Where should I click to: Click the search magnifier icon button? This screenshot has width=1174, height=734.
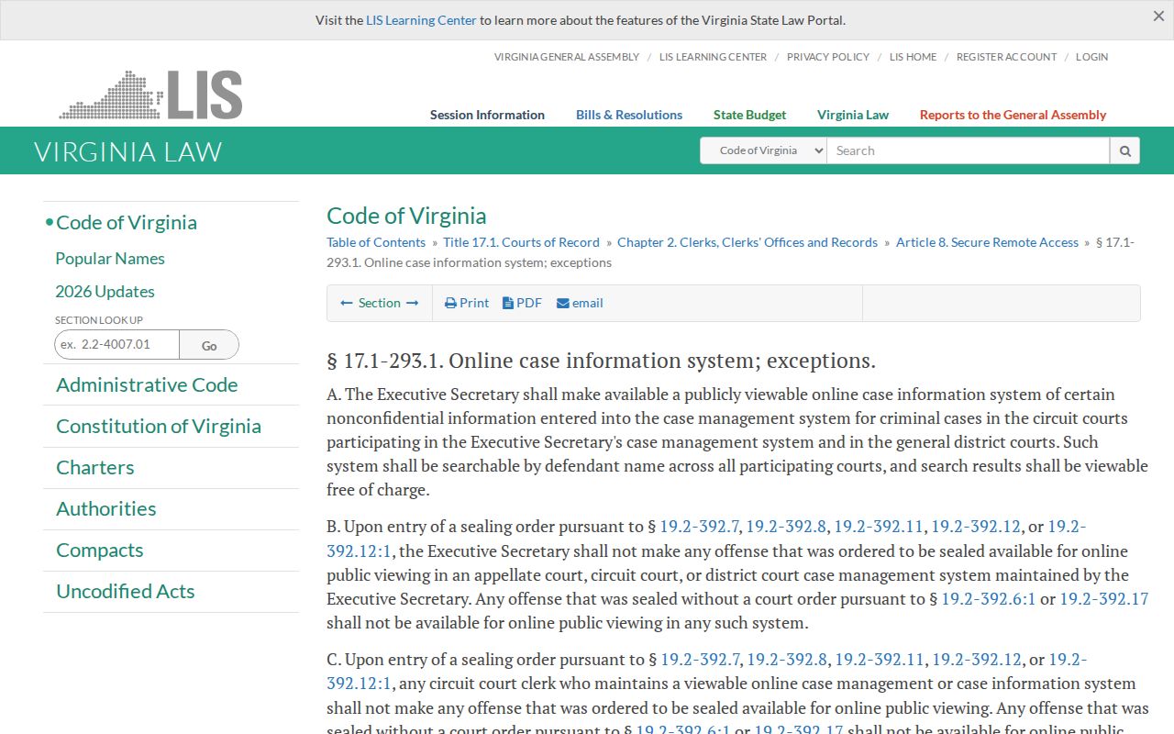tap(1124, 150)
